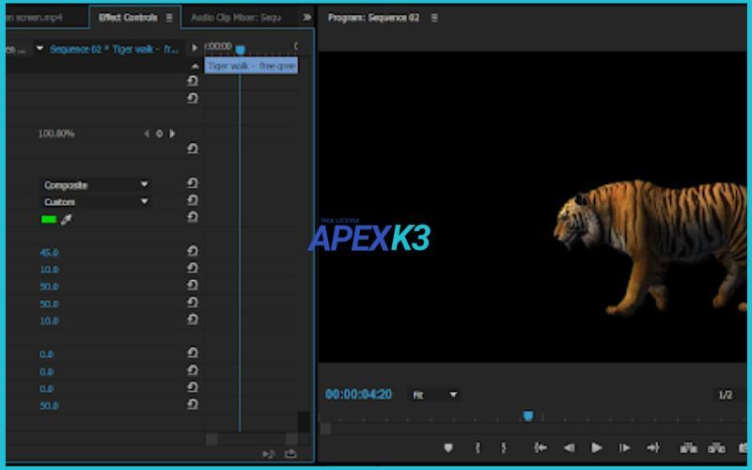The width and height of the screenshot is (752, 470).
Task: Jump to the Out point
Action: [x=651, y=448]
